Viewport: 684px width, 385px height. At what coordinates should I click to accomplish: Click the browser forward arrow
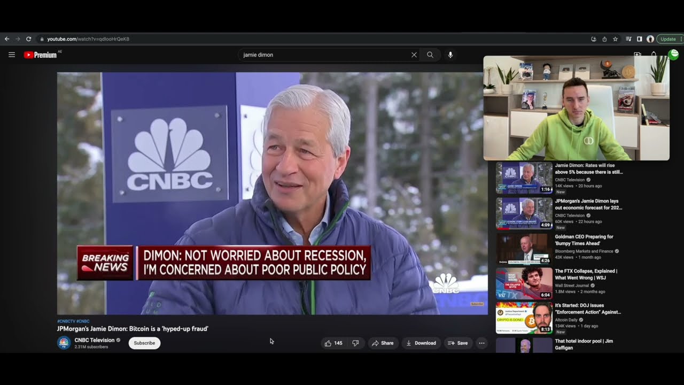click(18, 39)
